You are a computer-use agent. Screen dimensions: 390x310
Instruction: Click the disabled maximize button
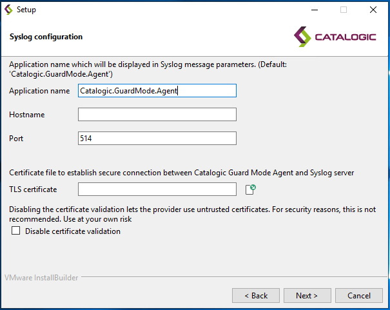[344, 10]
